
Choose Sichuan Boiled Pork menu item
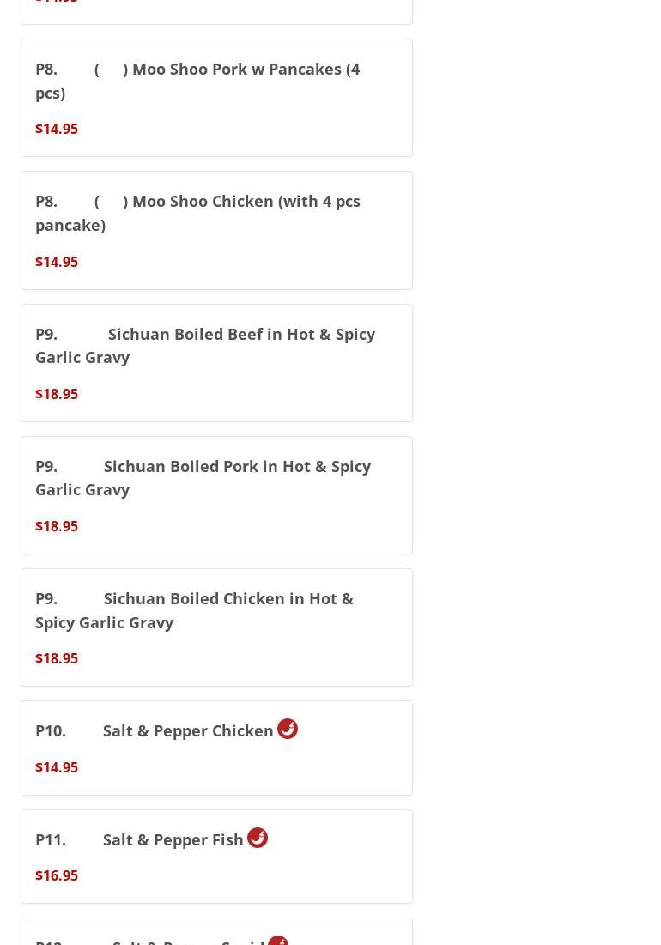(x=203, y=477)
